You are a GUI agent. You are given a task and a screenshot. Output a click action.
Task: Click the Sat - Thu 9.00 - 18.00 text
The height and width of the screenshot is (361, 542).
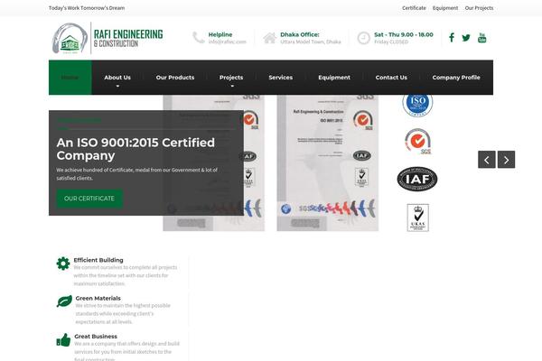pyautogui.click(x=404, y=34)
